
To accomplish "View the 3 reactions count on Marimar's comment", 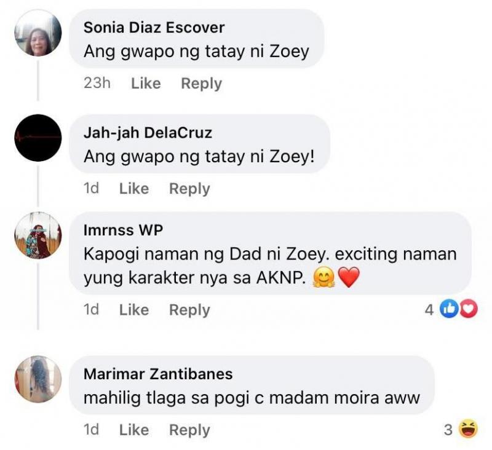I will [x=448, y=428].
